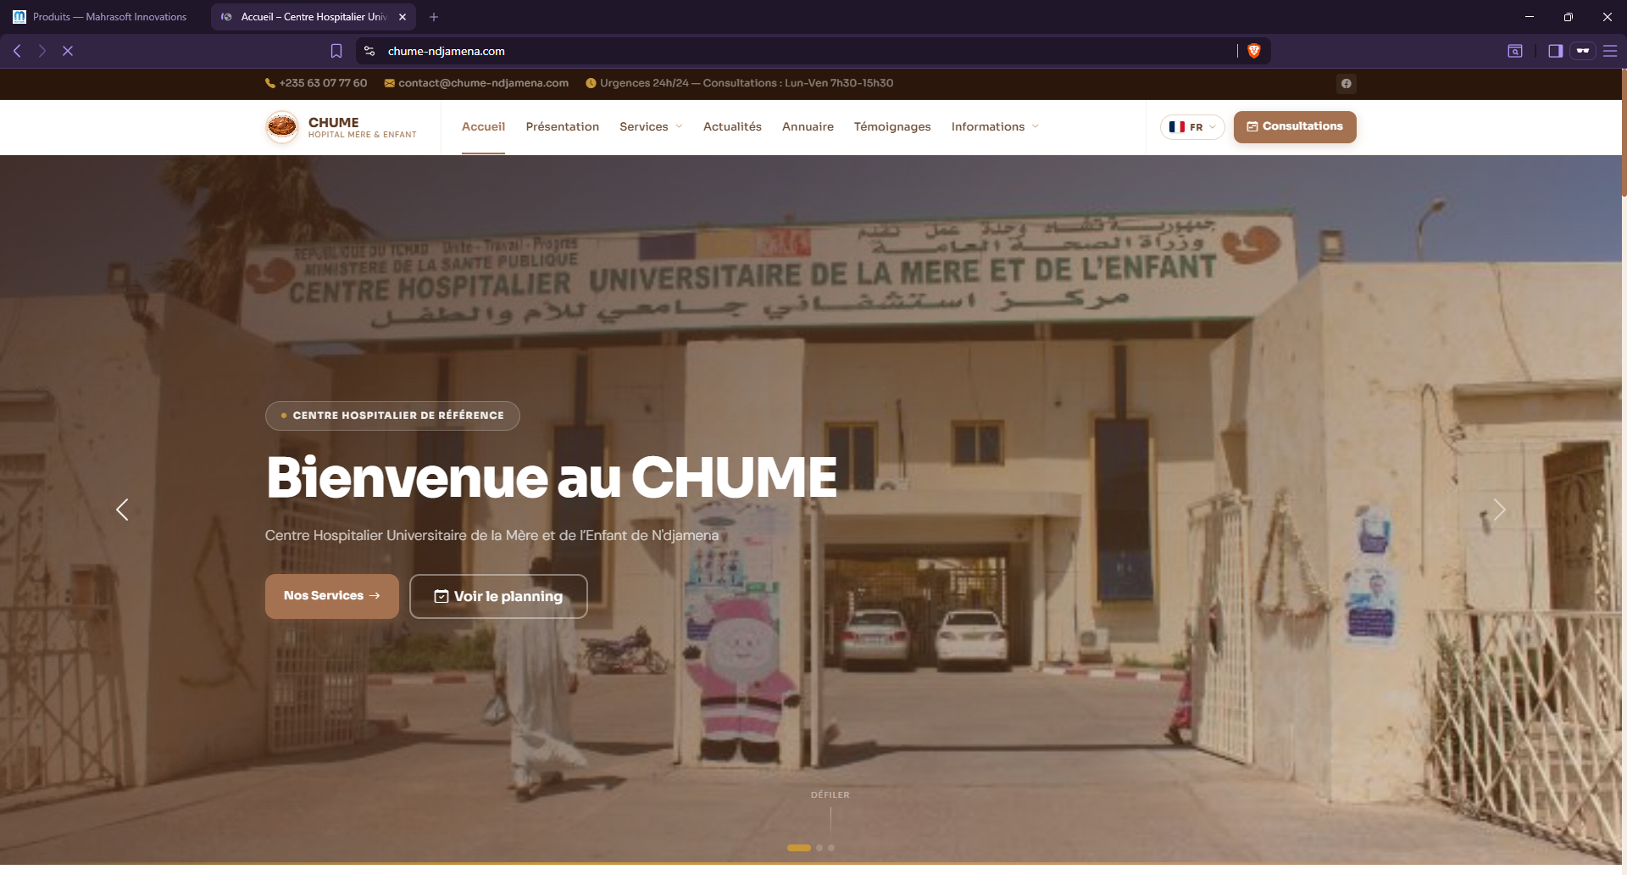This screenshot has height=875, width=1627.
Task: Open the FR language selector
Action: click(1192, 127)
